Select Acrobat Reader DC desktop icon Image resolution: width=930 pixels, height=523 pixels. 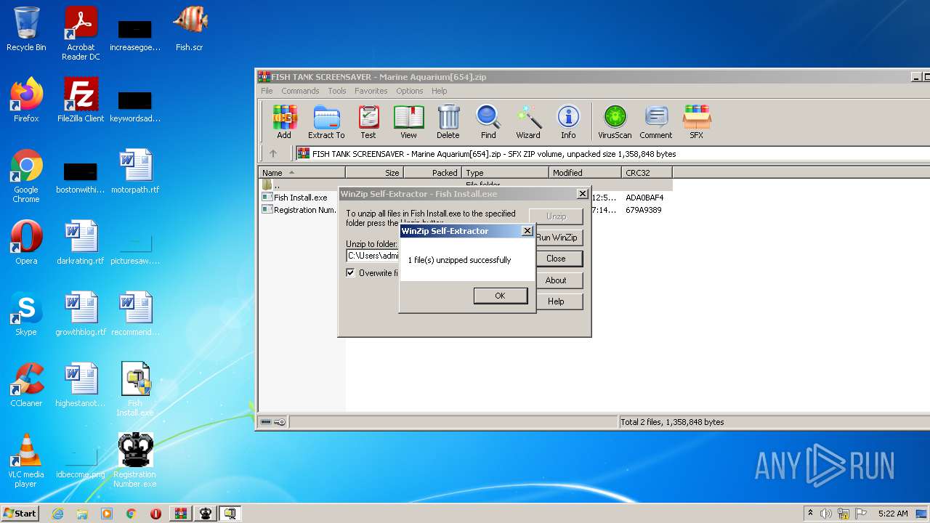(81, 33)
